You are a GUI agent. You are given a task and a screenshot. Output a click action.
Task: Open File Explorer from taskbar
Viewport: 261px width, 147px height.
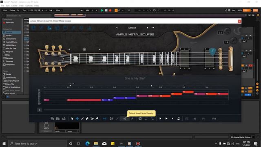[96, 143]
